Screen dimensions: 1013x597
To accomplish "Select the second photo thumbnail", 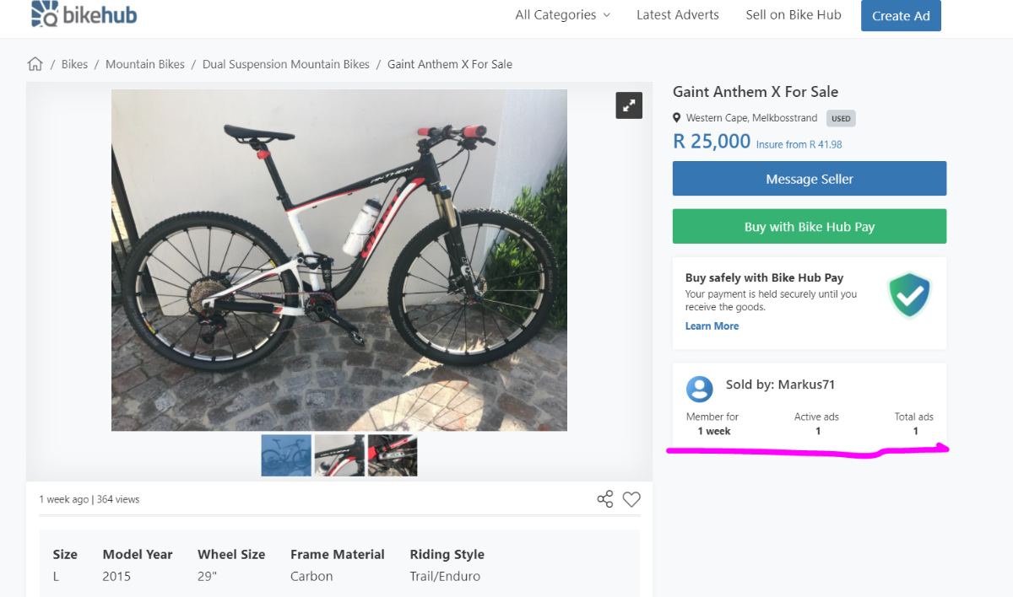I will [339, 455].
